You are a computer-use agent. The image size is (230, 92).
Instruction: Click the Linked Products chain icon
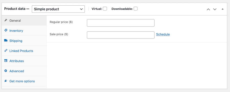6,51
